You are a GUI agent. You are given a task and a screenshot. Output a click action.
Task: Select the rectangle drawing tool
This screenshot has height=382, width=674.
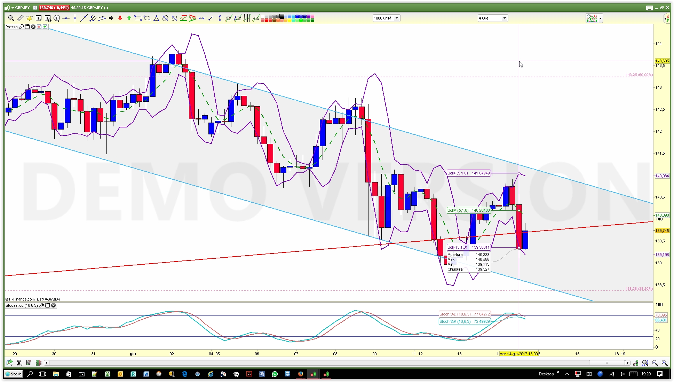[x=138, y=18]
